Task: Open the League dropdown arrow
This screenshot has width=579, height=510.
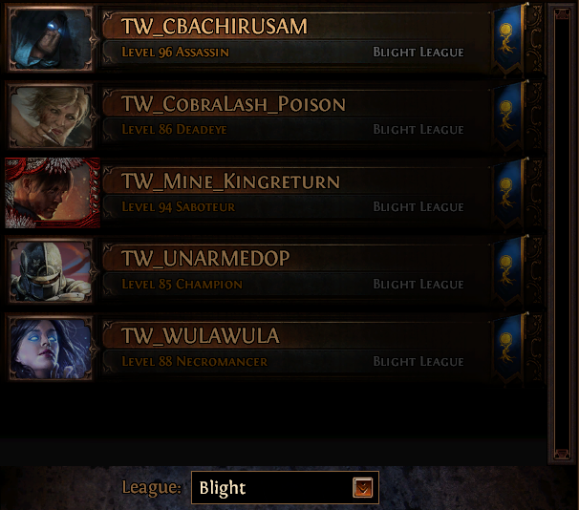Action: click(x=363, y=487)
